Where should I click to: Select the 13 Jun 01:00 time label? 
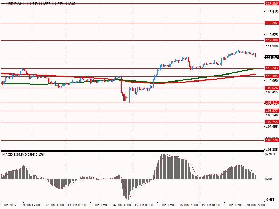pyautogui.click(x=77, y=205)
